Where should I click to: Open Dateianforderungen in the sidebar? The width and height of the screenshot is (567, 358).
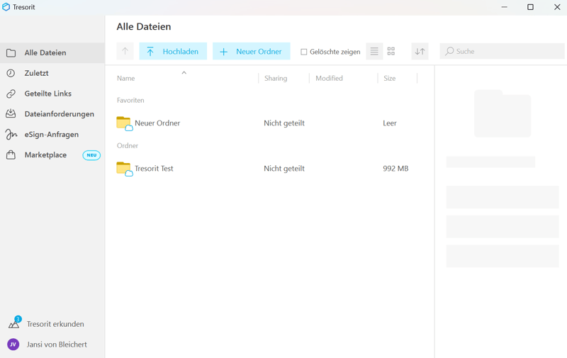(x=59, y=114)
